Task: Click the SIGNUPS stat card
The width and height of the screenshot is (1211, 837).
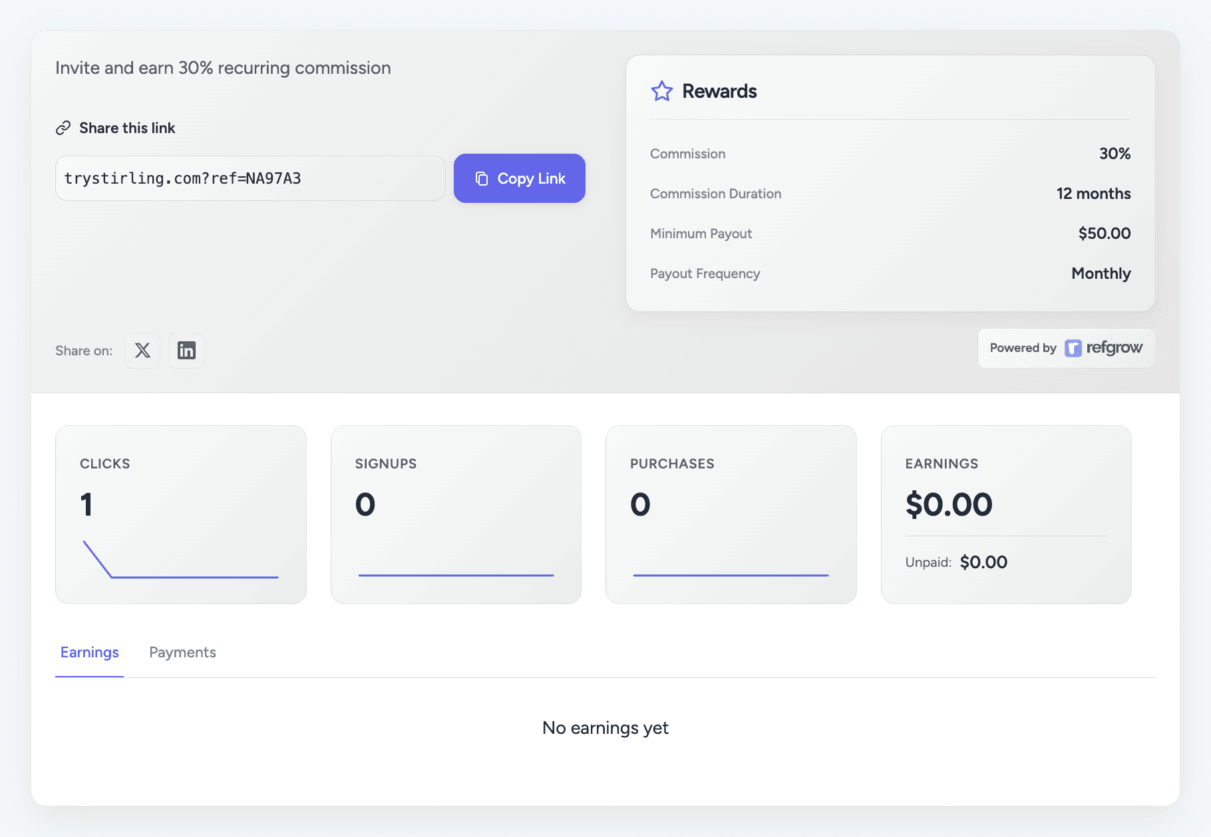Action: click(456, 514)
